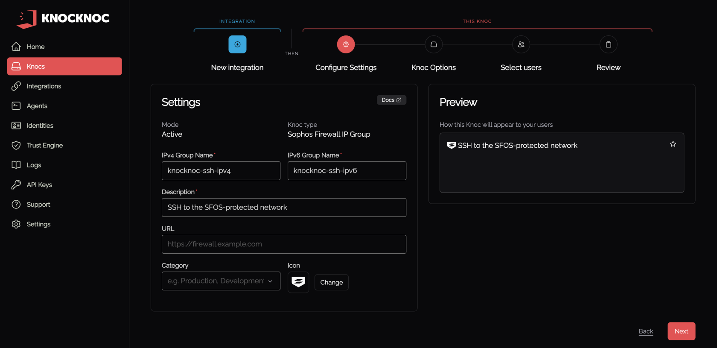Open Docs external link
This screenshot has width=717, height=348.
click(391, 100)
